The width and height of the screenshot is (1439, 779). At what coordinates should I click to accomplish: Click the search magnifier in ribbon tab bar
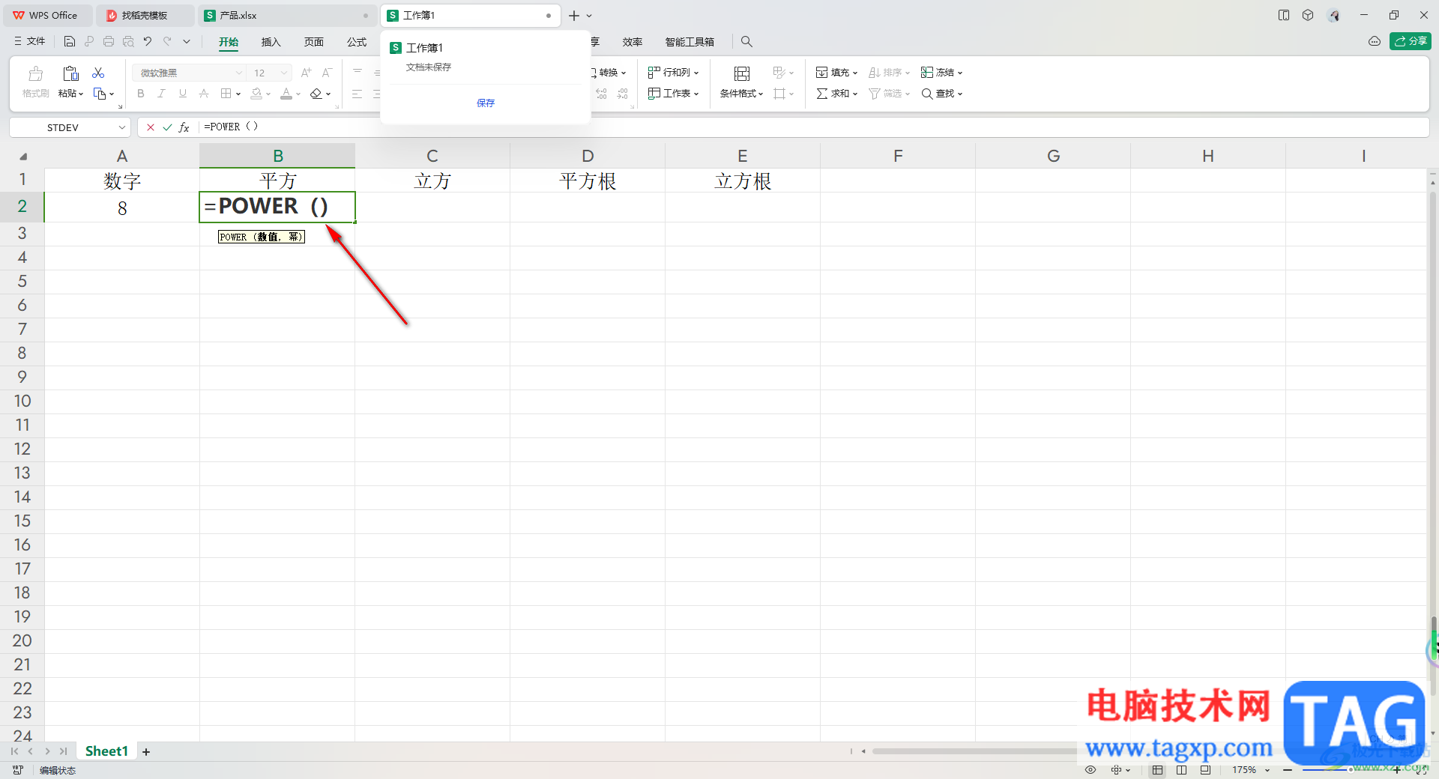click(746, 42)
